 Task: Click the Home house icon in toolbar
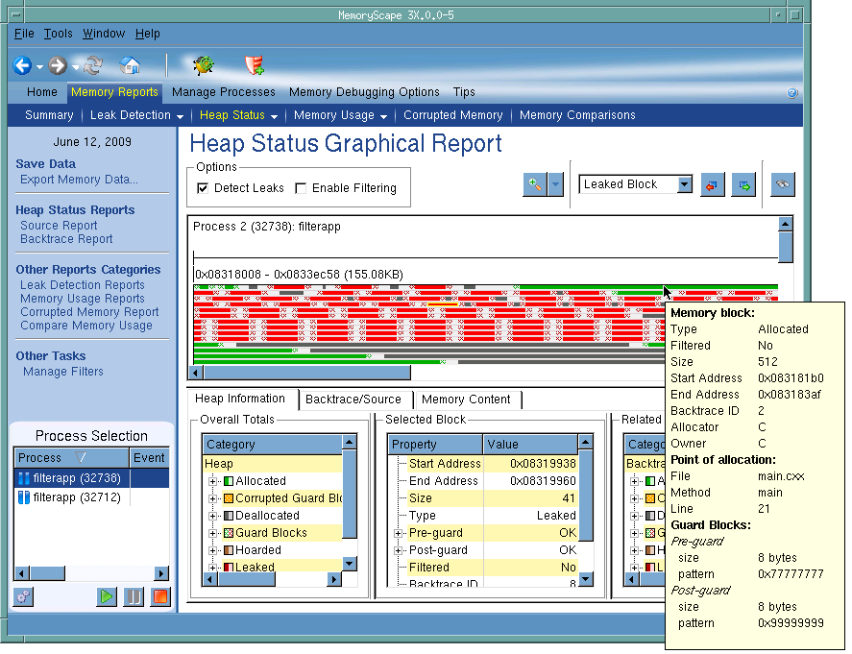point(130,66)
